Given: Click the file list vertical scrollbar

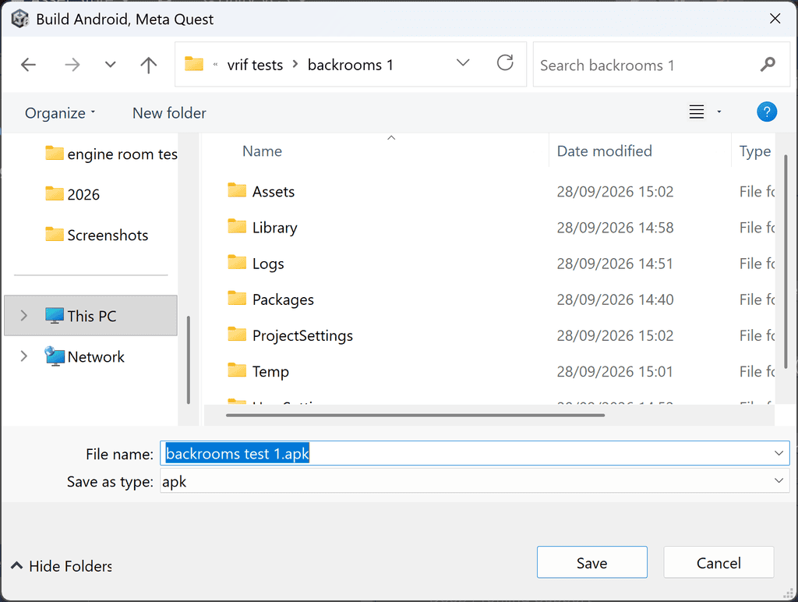Looking at the screenshot, I should coord(786,262).
